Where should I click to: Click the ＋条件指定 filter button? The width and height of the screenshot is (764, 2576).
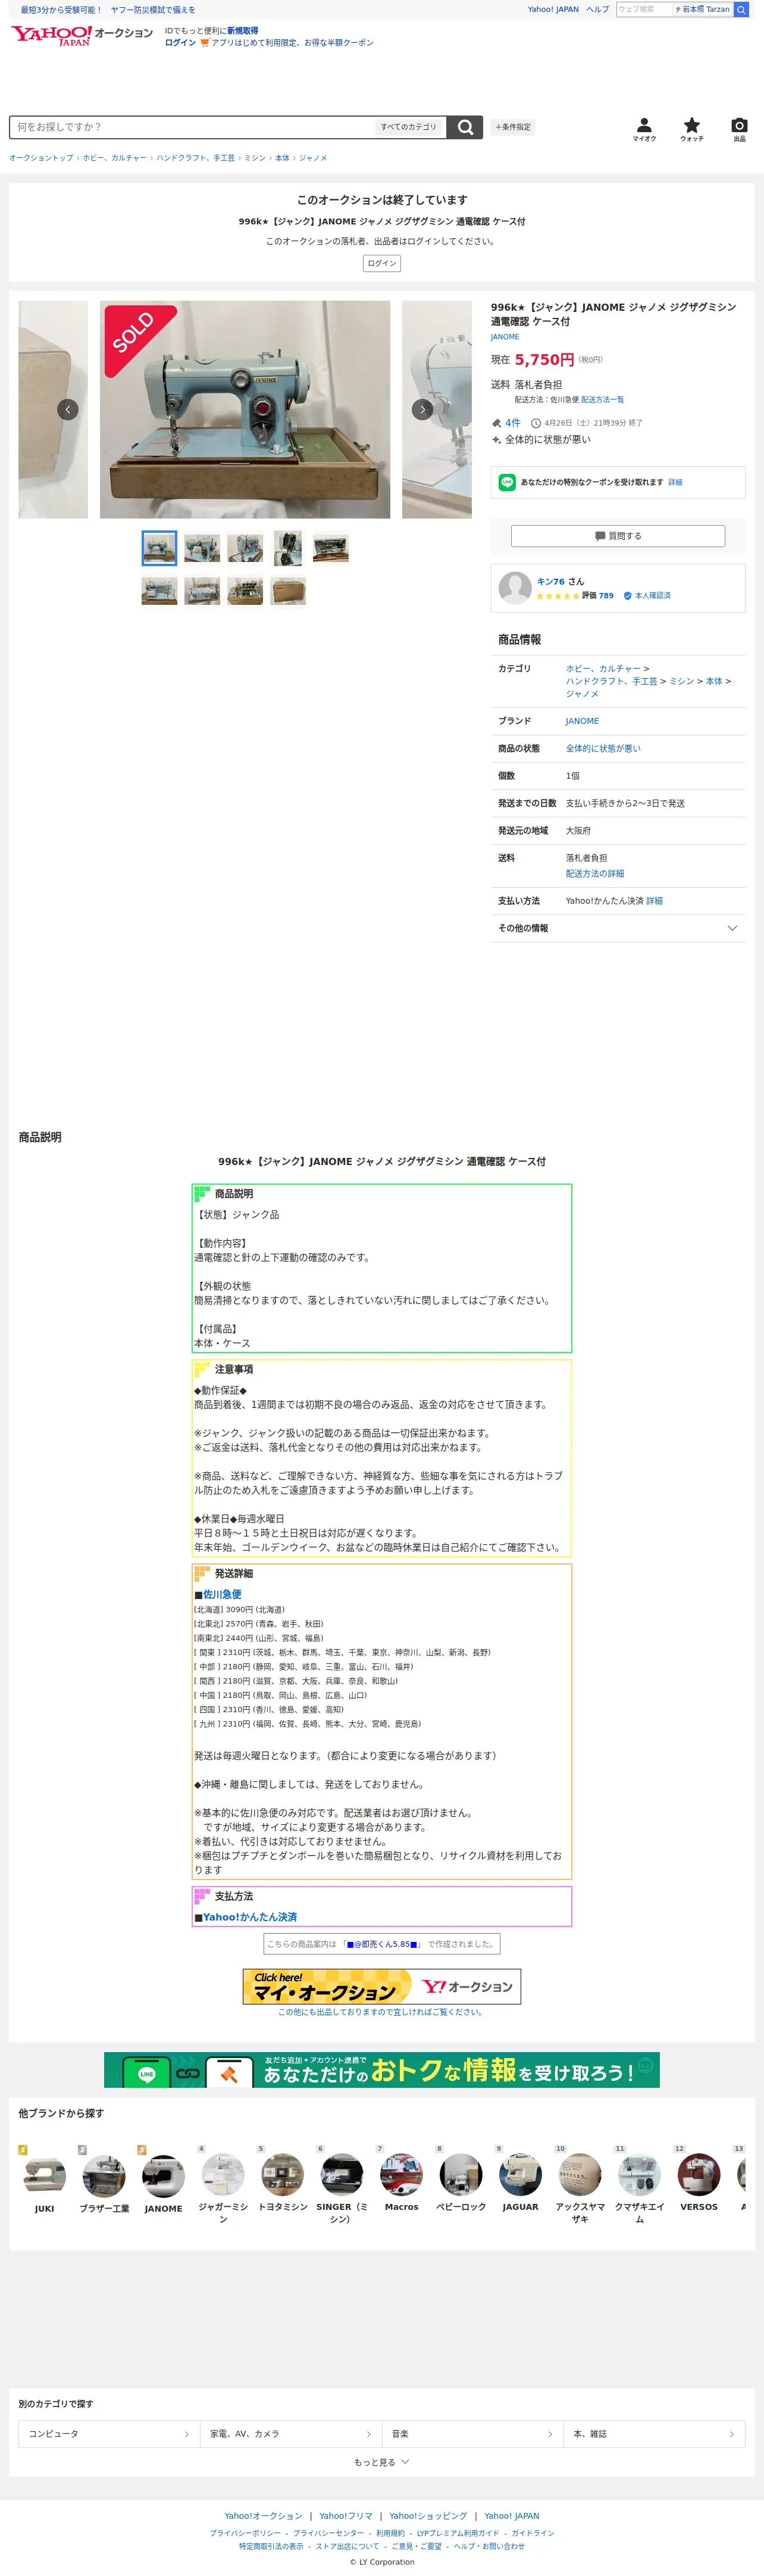[x=514, y=127]
